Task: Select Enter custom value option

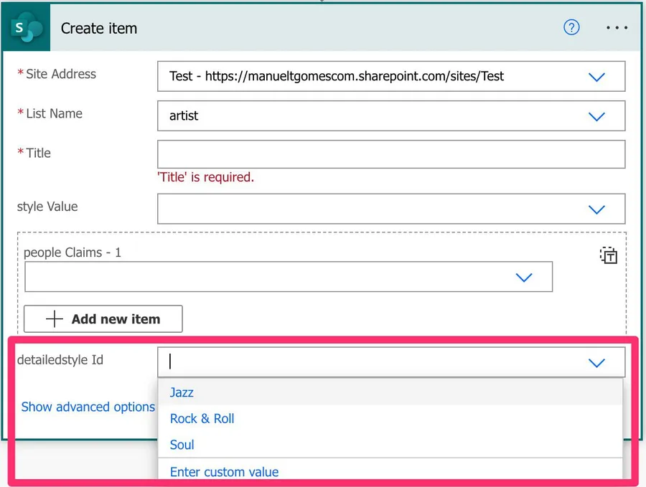Action: [x=224, y=472]
